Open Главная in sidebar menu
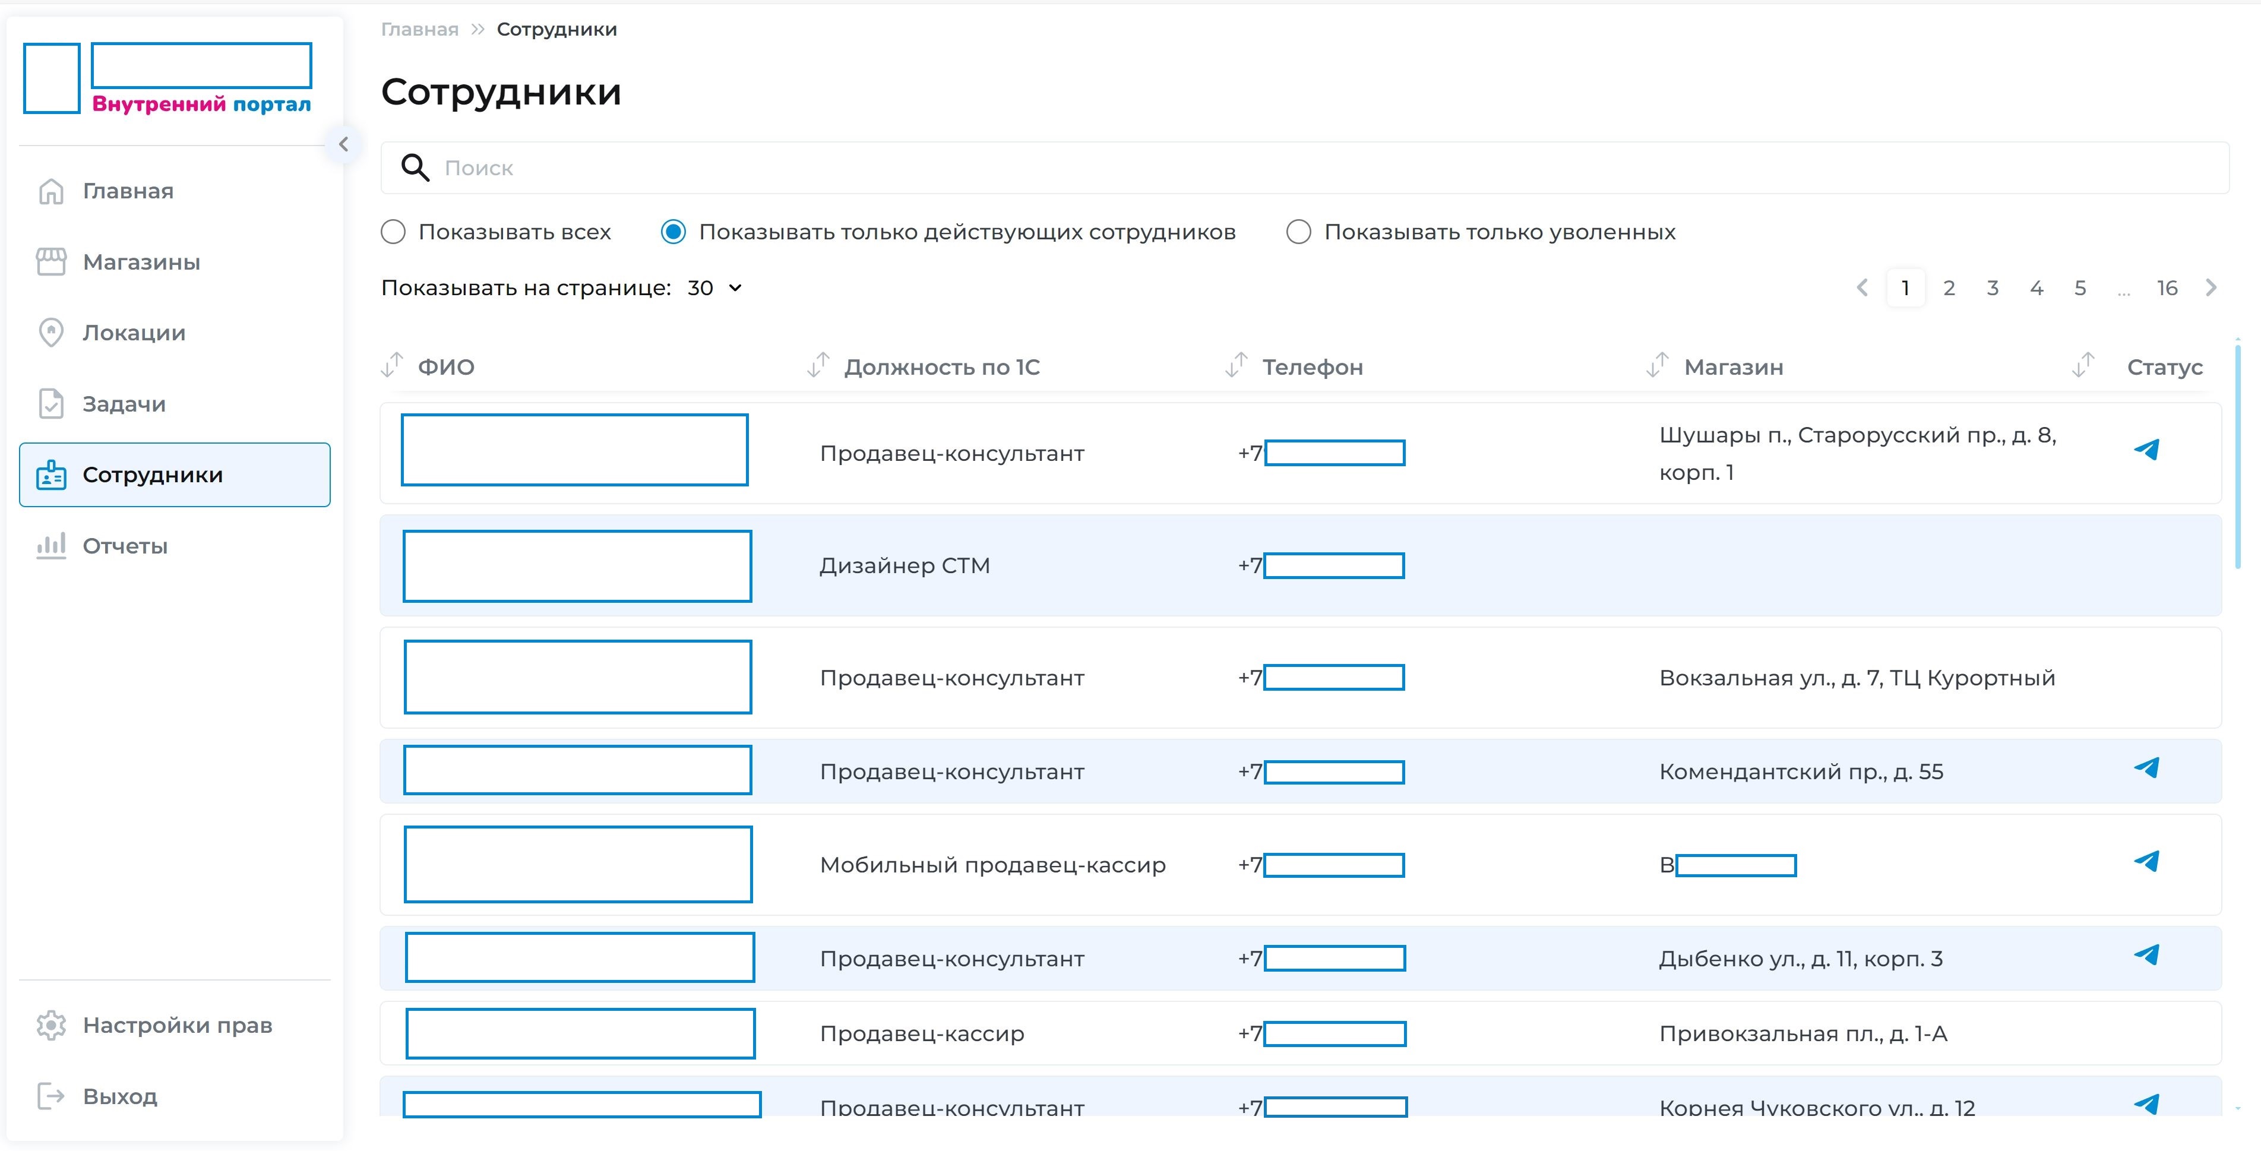The width and height of the screenshot is (2261, 1151). click(x=175, y=191)
